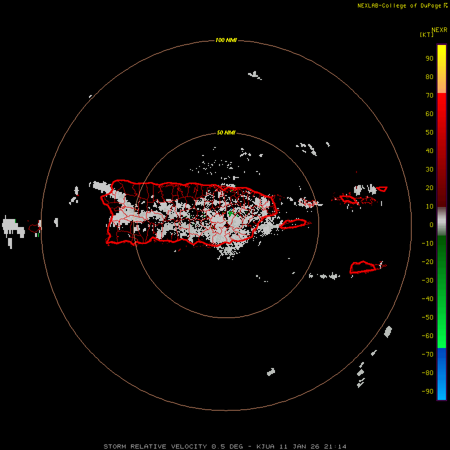Click the NEXLAB-College of DuPage watermark text

[x=402, y=5]
